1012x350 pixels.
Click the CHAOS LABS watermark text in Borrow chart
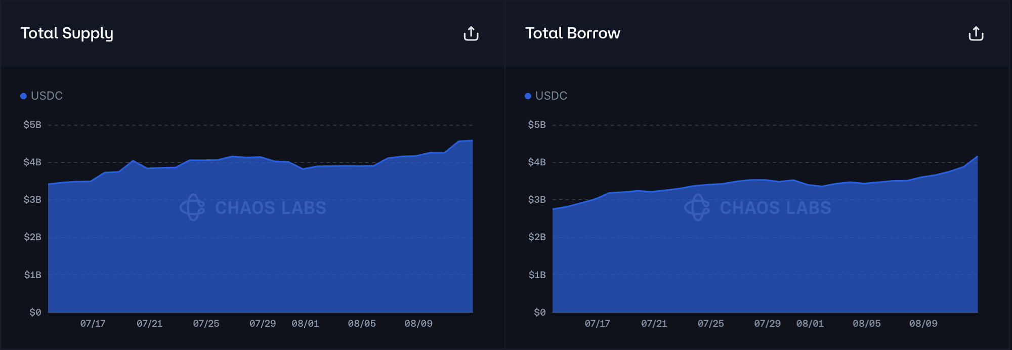pos(775,208)
